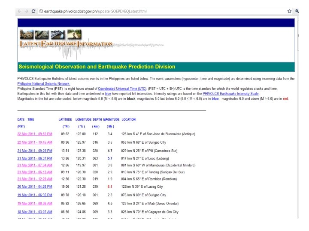
Task: Click the latitude value 19.06
Action: [x=65, y=187]
